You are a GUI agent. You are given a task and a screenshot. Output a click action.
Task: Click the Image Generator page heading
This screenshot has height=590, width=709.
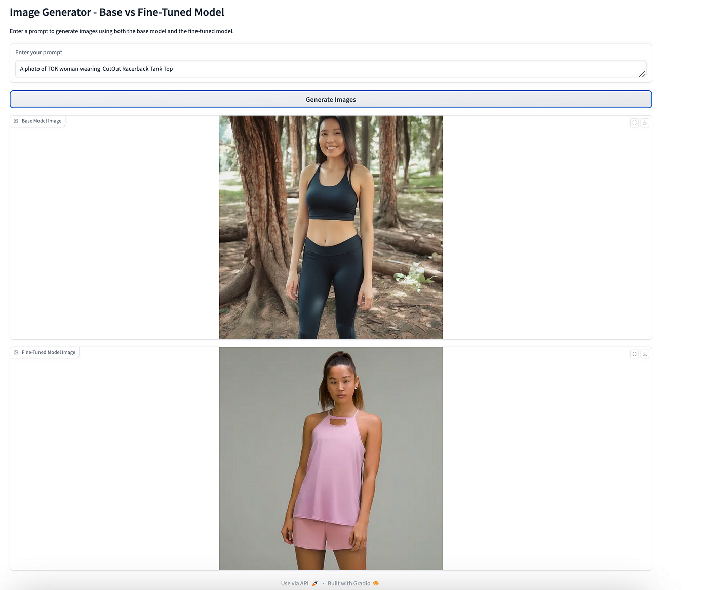(x=117, y=12)
